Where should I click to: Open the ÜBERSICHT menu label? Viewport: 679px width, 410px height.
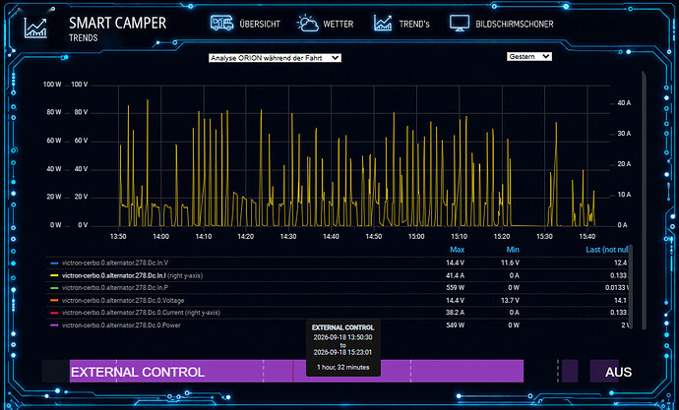[x=260, y=24]
